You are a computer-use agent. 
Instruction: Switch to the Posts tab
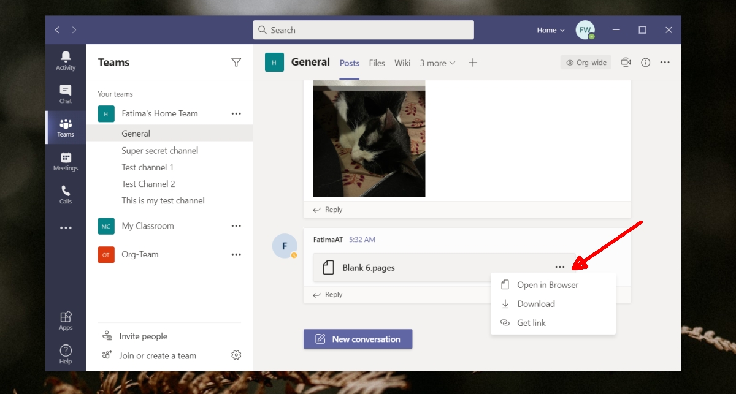click(x=350, y=63)
